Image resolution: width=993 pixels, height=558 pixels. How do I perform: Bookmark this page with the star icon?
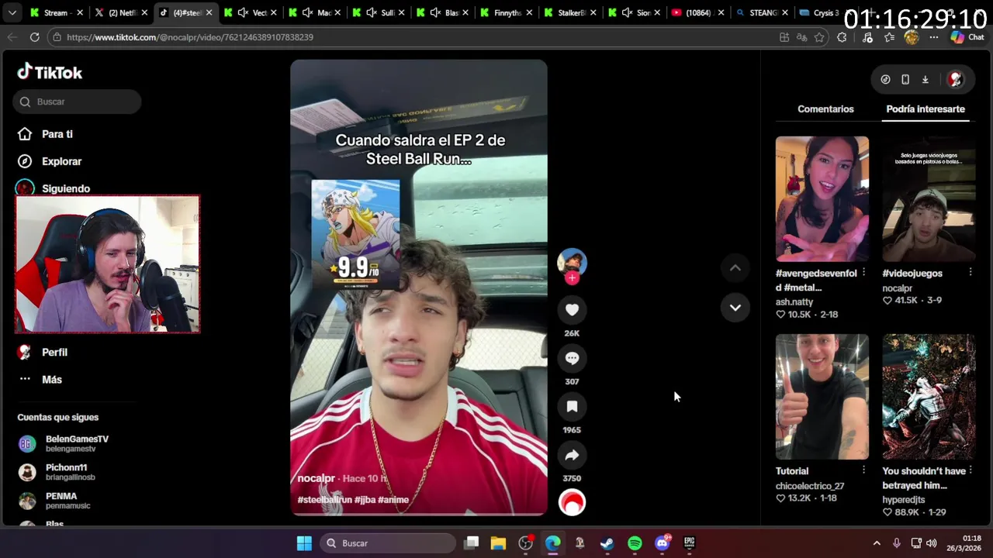[819, 37]
